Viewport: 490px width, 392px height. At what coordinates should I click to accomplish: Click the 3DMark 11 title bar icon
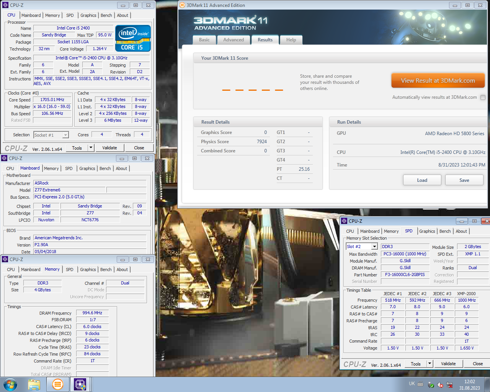(183, 5)
